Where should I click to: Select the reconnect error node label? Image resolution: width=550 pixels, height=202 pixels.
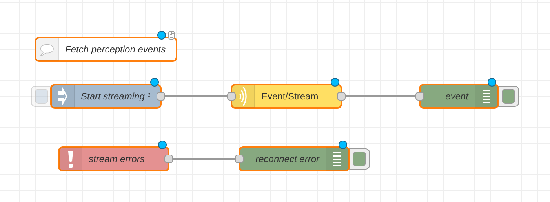(x=287, y=159)
